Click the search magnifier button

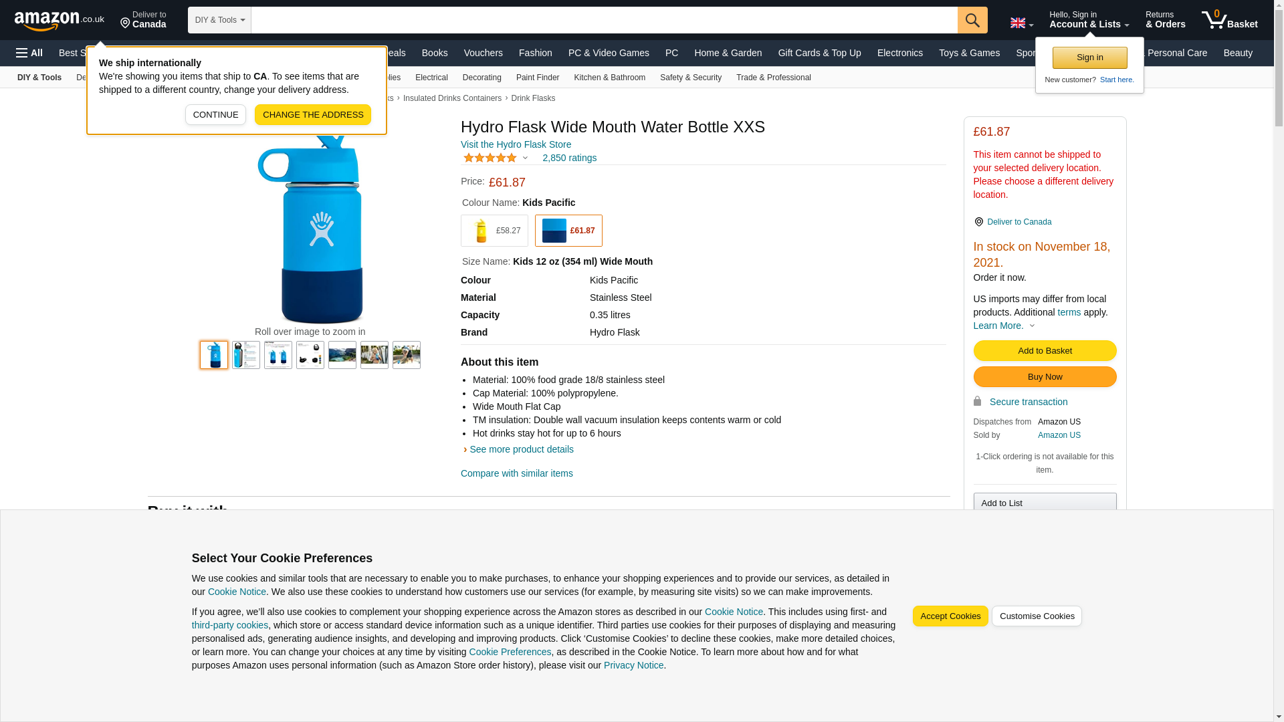(972, 20)
